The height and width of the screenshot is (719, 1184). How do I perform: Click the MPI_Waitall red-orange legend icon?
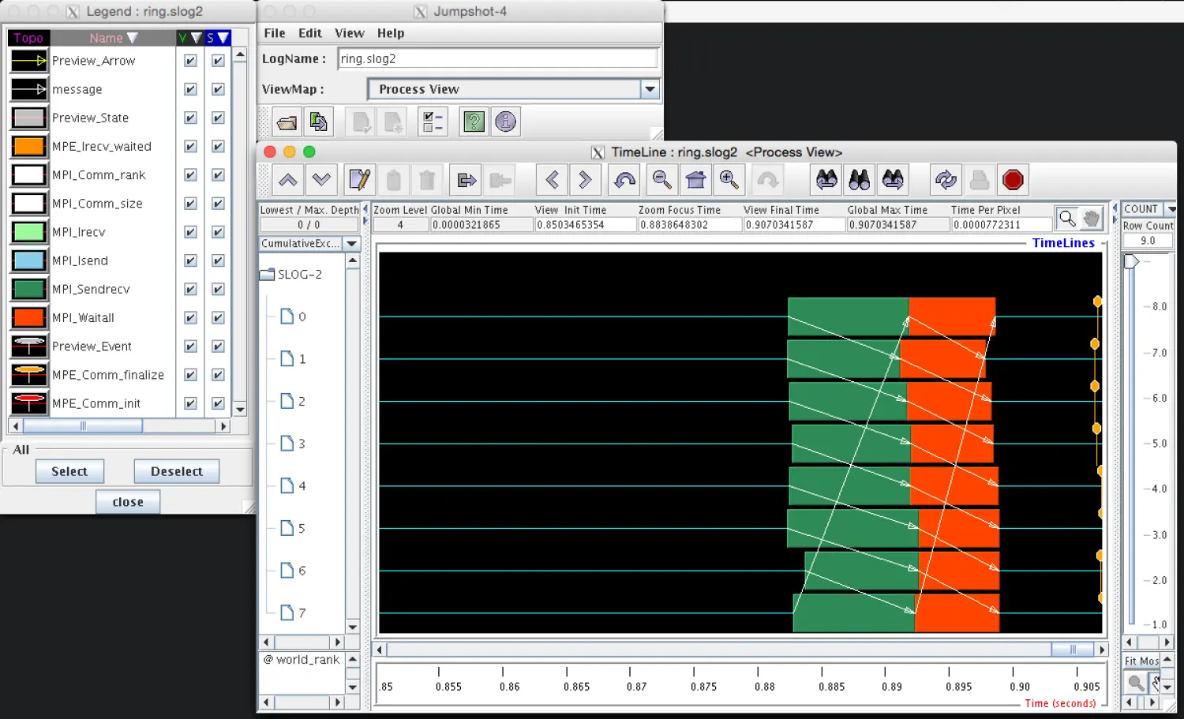(29, 317)
